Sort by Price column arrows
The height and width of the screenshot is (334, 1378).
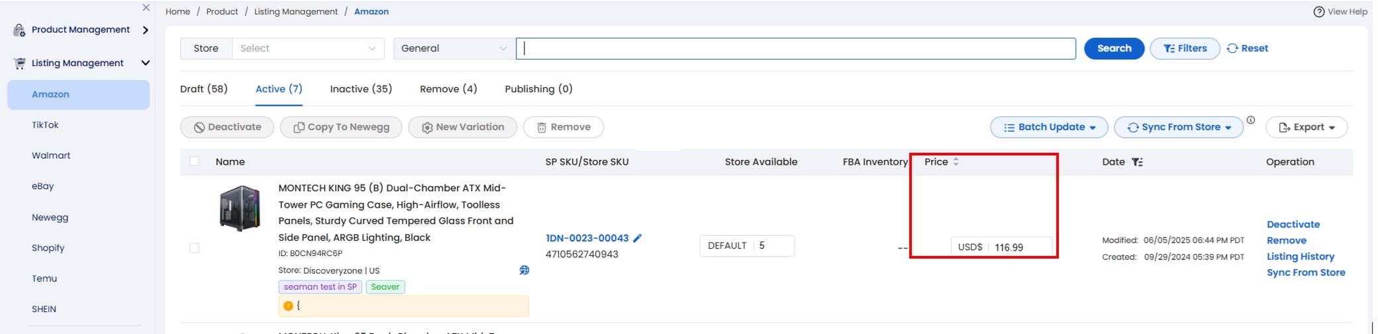coord(956,161)
